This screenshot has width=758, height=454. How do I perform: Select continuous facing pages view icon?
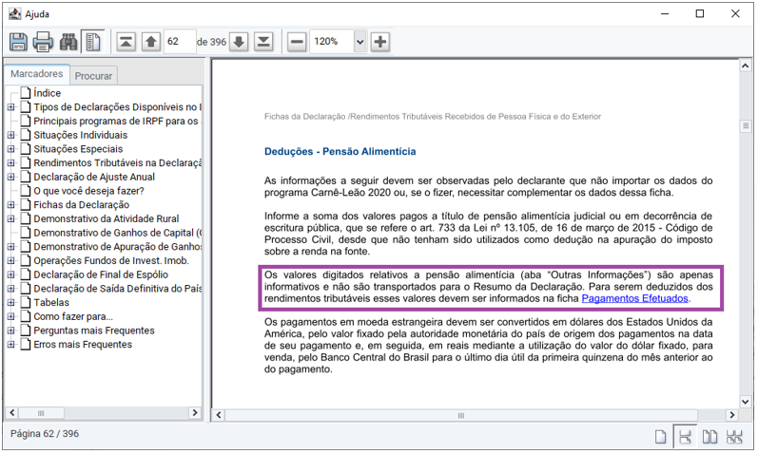click(734, 438)
